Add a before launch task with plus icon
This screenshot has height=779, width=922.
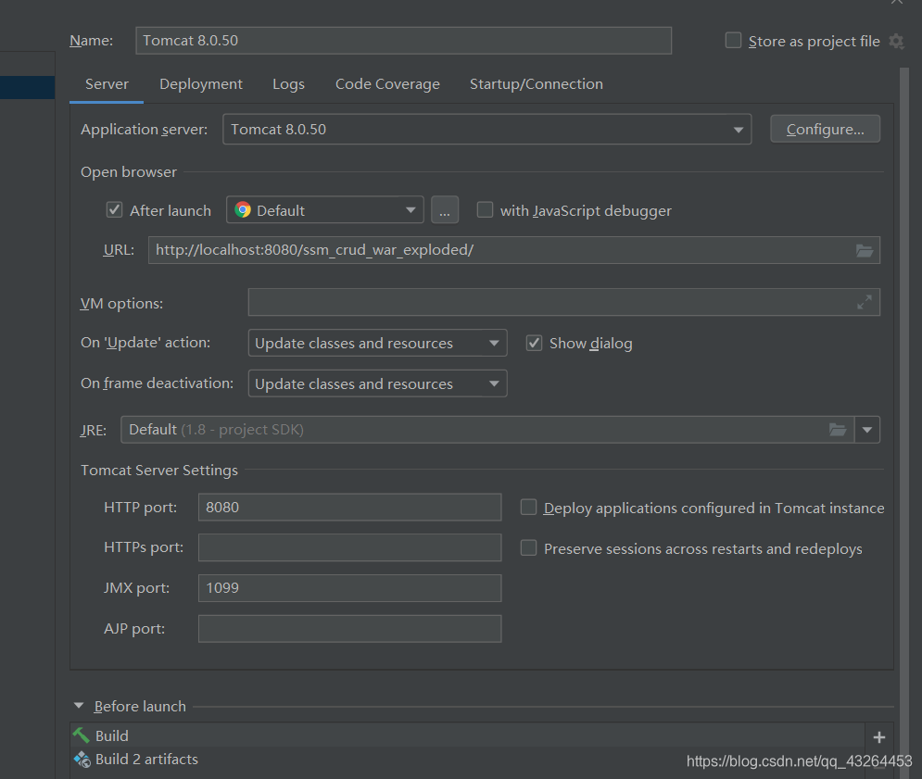879,736
